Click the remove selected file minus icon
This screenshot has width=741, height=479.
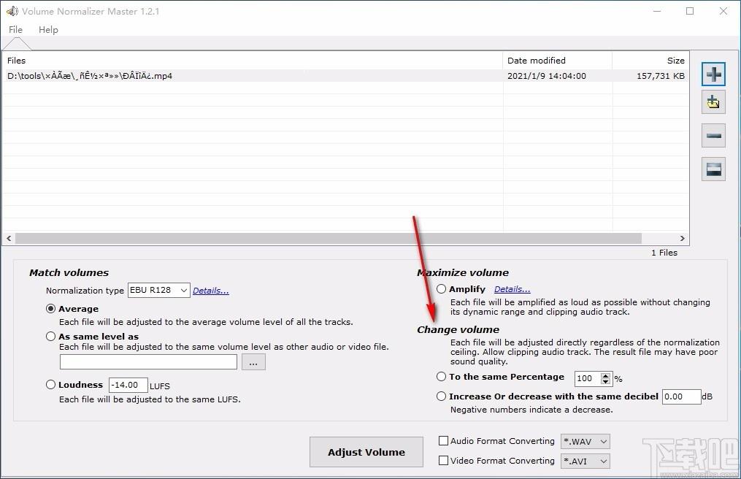tap(713, 136)
